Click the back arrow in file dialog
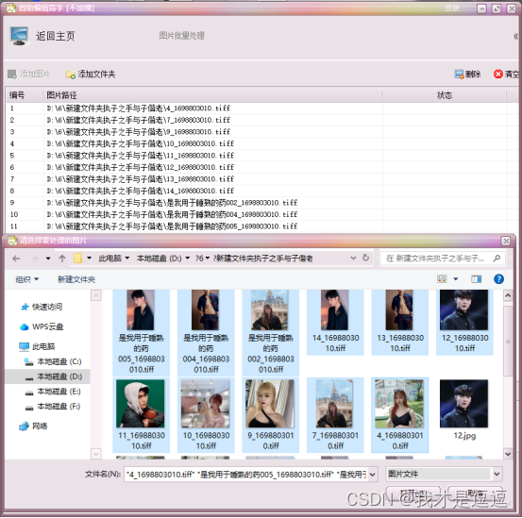Screen dimensions: 522x518 (16, 259)
